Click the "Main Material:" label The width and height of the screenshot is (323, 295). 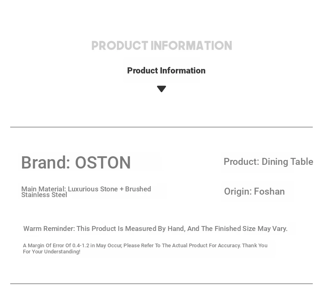pyautogui.click(x=43, y=189)
